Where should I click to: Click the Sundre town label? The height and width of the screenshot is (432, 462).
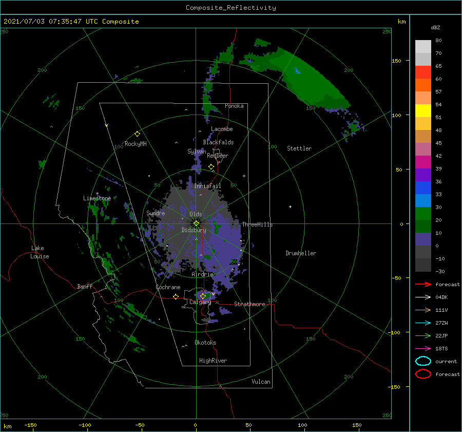(156, 213)
